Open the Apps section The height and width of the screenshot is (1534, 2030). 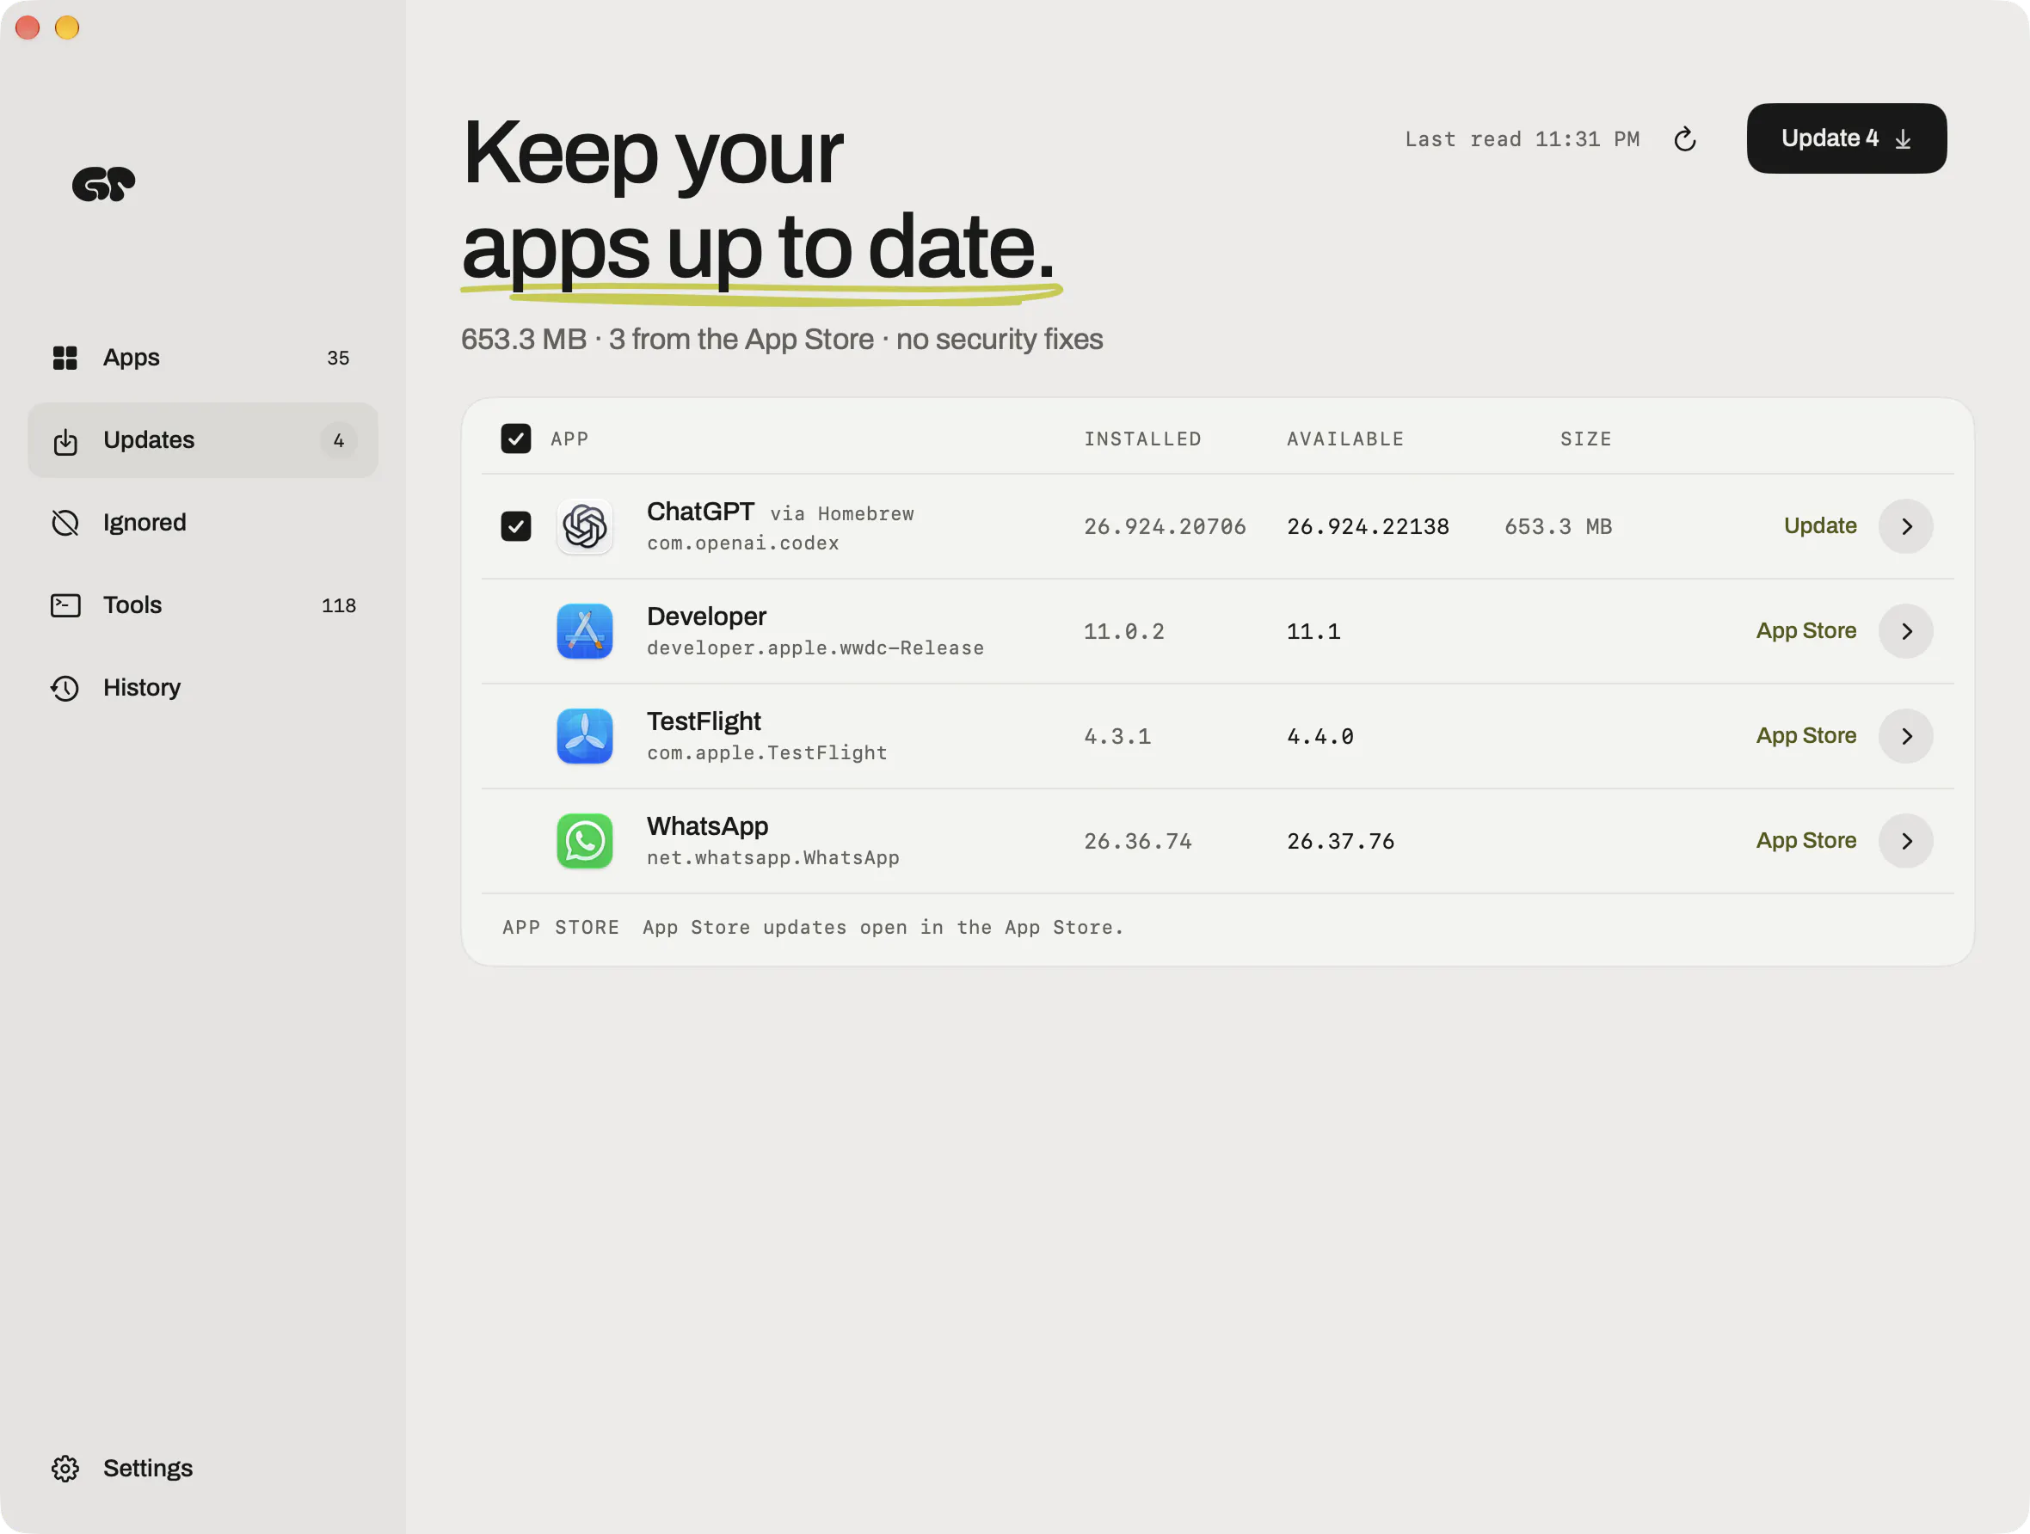point(203,358)
